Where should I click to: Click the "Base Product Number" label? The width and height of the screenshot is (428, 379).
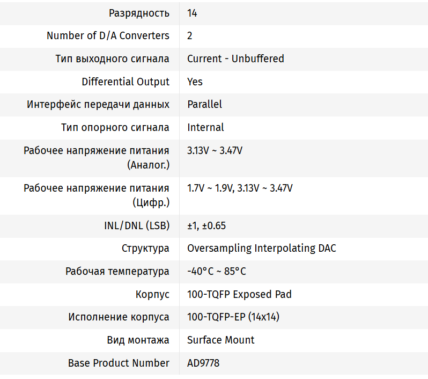coord(119,363)
